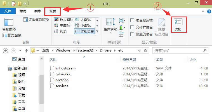Click the Search etc input field

pos(180,51)
